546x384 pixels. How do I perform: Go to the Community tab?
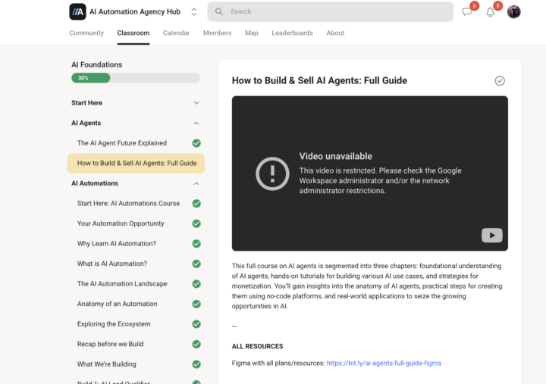pos(86,33)
